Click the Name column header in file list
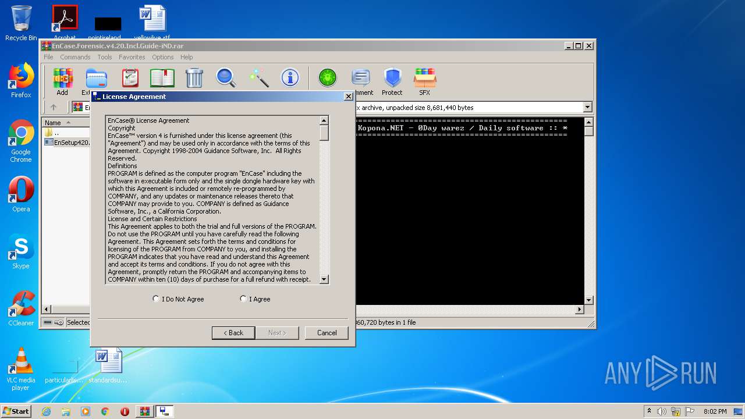This screenshot has height=419, width=745. [66, 123]
